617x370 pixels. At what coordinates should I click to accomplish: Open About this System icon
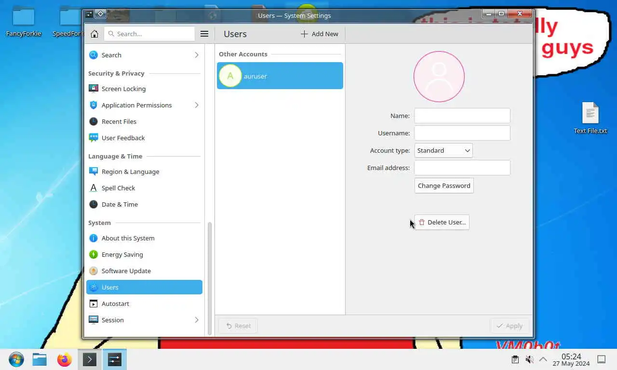[x=94, y=238]
